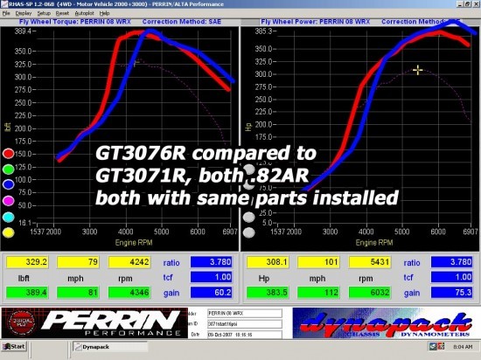The height and width of the screenshot is (360, 481).
Task: Click the second system tray icon
Action: [441, 347]
